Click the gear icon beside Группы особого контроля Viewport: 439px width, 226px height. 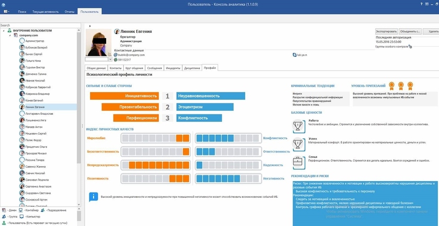coord(410,47)
